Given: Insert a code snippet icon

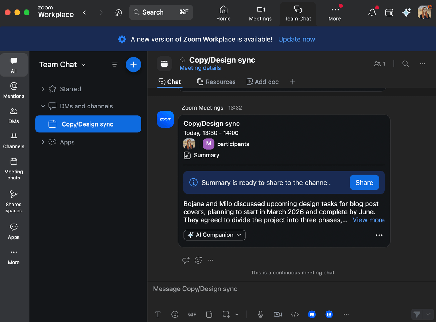Looking at the screenshot, I should pyautogui.click(x=295, y=314).
